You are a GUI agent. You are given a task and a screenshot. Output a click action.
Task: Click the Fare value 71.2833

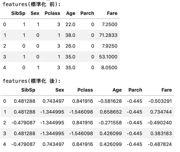[x=108, y=35]
